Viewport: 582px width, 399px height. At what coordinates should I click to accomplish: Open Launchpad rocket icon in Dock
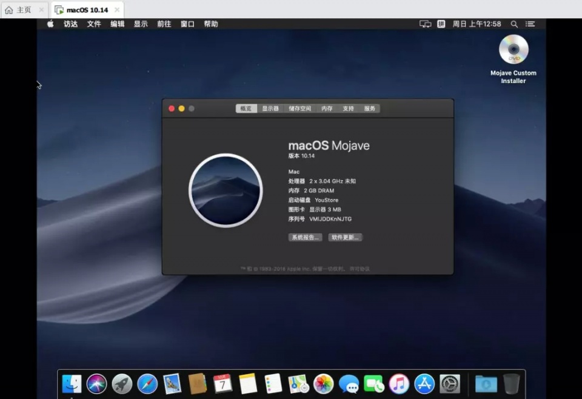122,383
